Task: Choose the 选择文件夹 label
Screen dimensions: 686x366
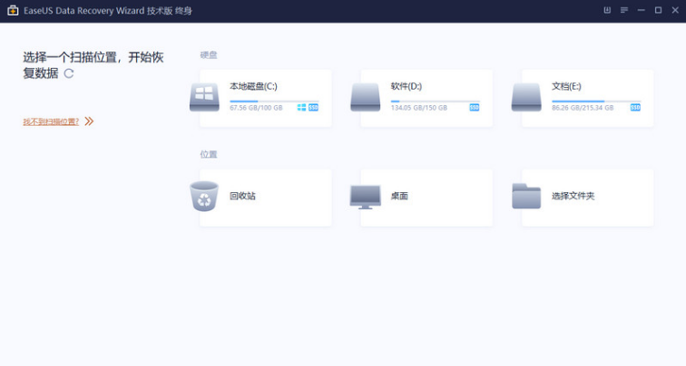Action: point(573,196)
